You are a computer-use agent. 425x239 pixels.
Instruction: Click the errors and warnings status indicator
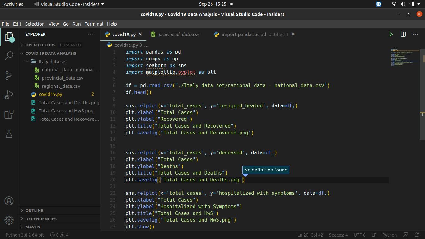[x=60, y=235]
